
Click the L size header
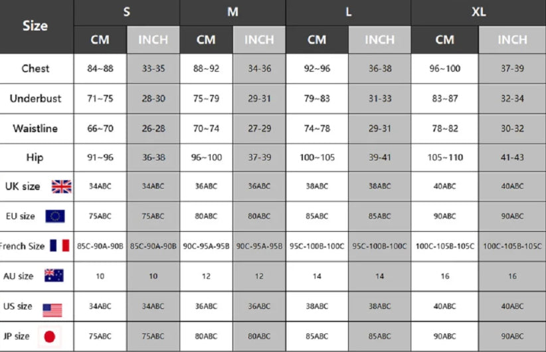click(x=348, y=13)
